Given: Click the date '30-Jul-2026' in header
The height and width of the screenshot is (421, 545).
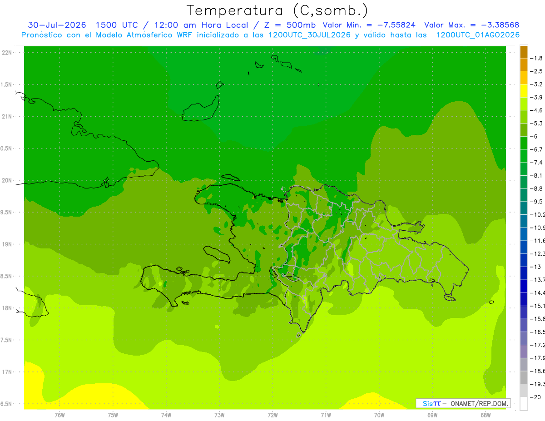Looking at the screenshot, I should (x=56, y=25).
